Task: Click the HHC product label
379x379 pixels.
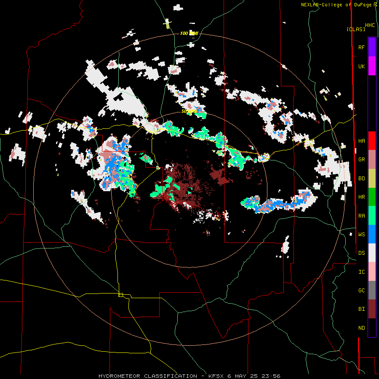Action: (x=370, y=25)
